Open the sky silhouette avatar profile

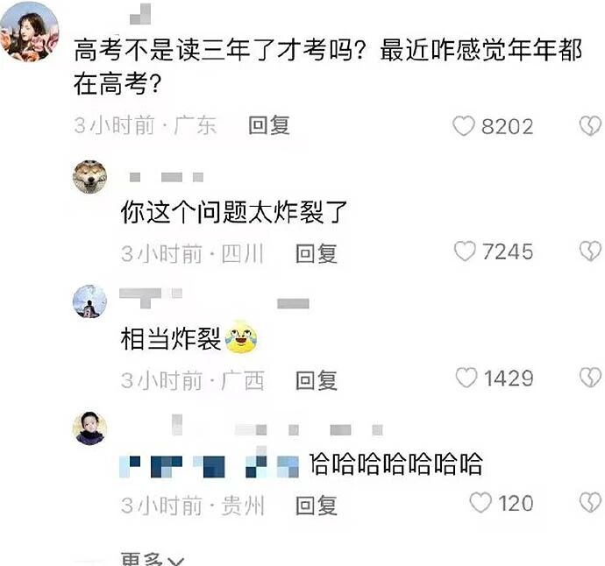click(x=90, y=302)
